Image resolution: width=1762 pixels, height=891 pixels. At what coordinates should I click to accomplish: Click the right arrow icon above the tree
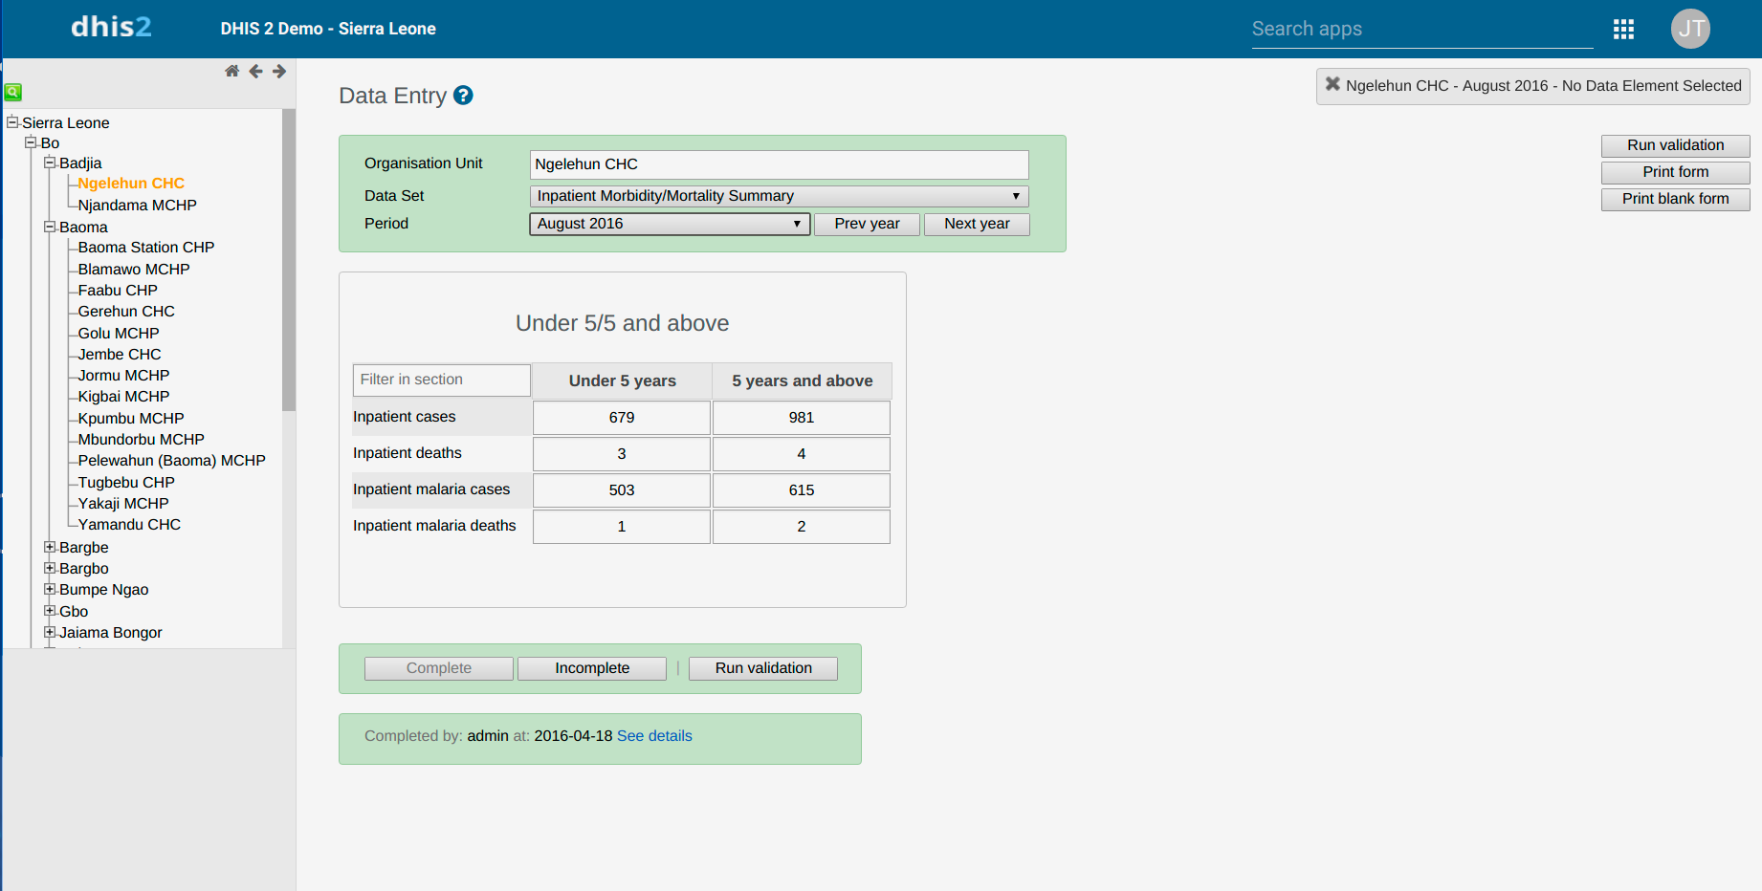279,71
